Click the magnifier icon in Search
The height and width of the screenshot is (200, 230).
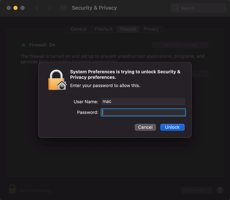click(x=176, y=8)
